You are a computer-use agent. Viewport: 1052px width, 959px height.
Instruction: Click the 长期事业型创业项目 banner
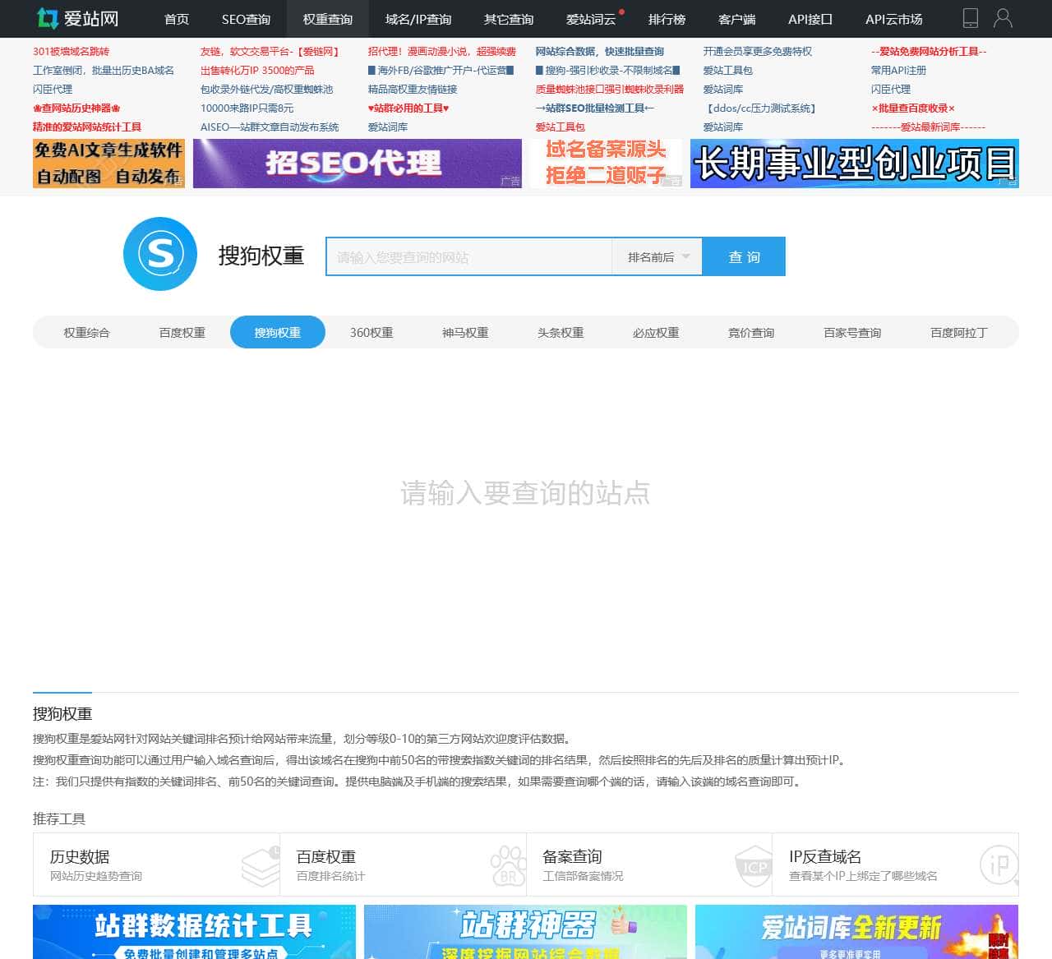pyautogui.click(x=855, y=164)
